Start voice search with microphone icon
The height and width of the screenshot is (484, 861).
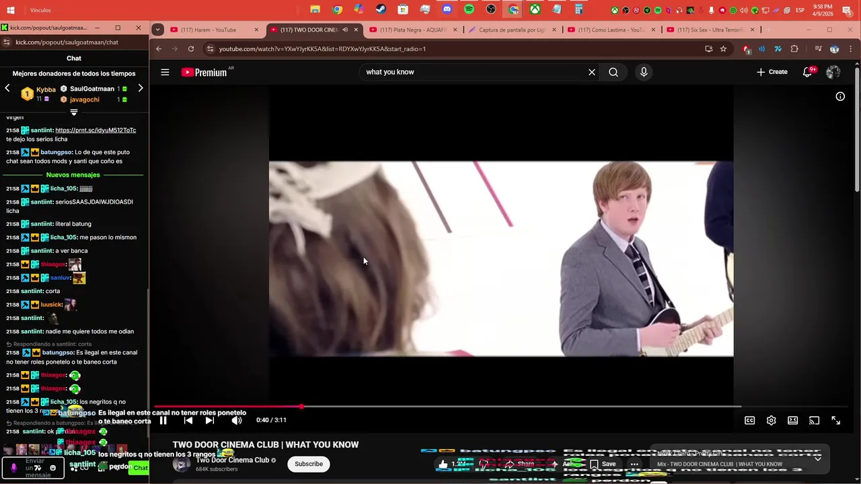(x=644, y=72)
